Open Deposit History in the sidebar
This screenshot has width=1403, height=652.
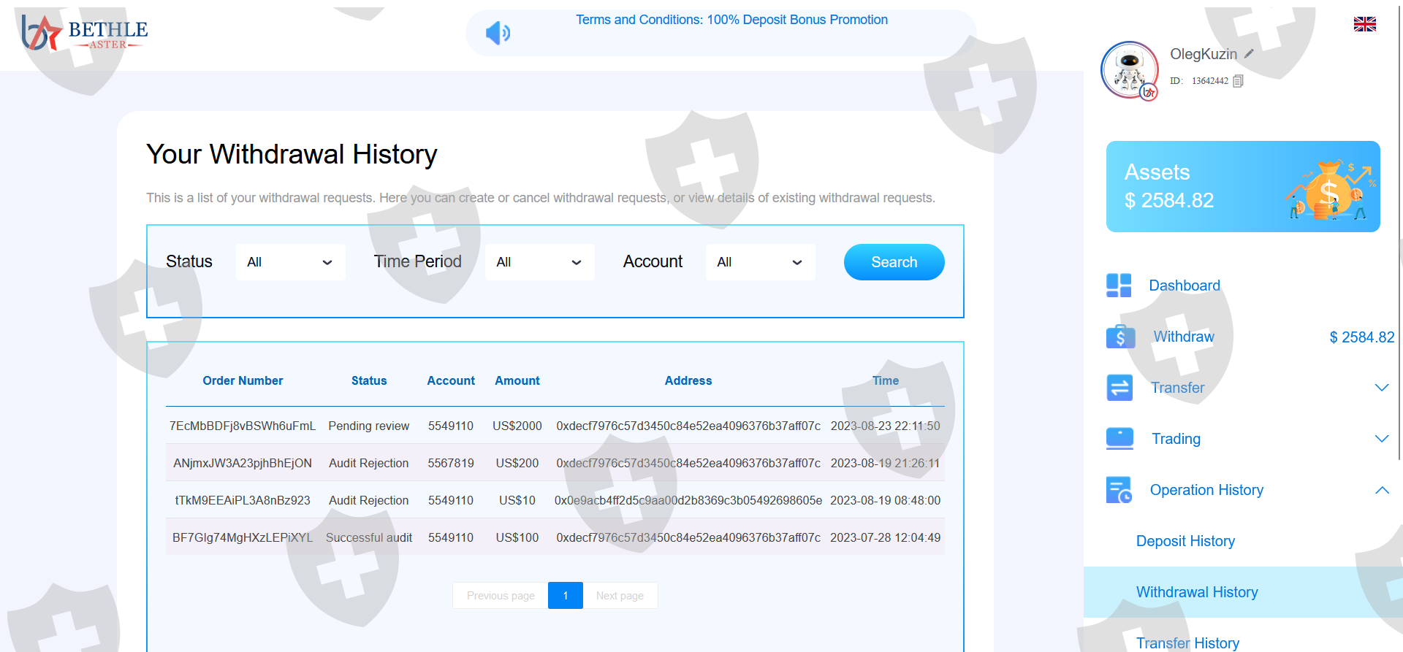(x=1185, y=541)
